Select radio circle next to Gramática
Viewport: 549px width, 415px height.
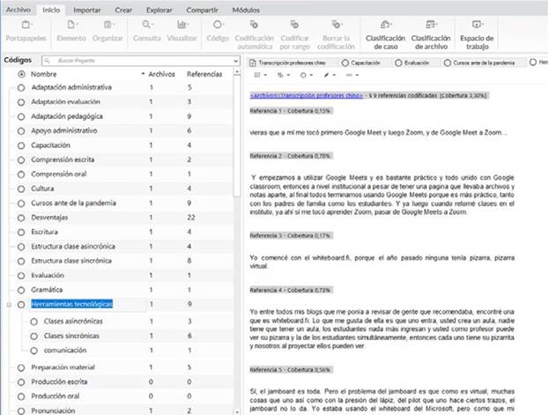(21, 289)
